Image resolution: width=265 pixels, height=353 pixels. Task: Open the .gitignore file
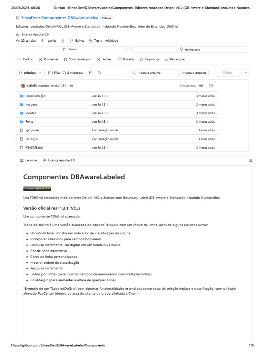(32, 130)
